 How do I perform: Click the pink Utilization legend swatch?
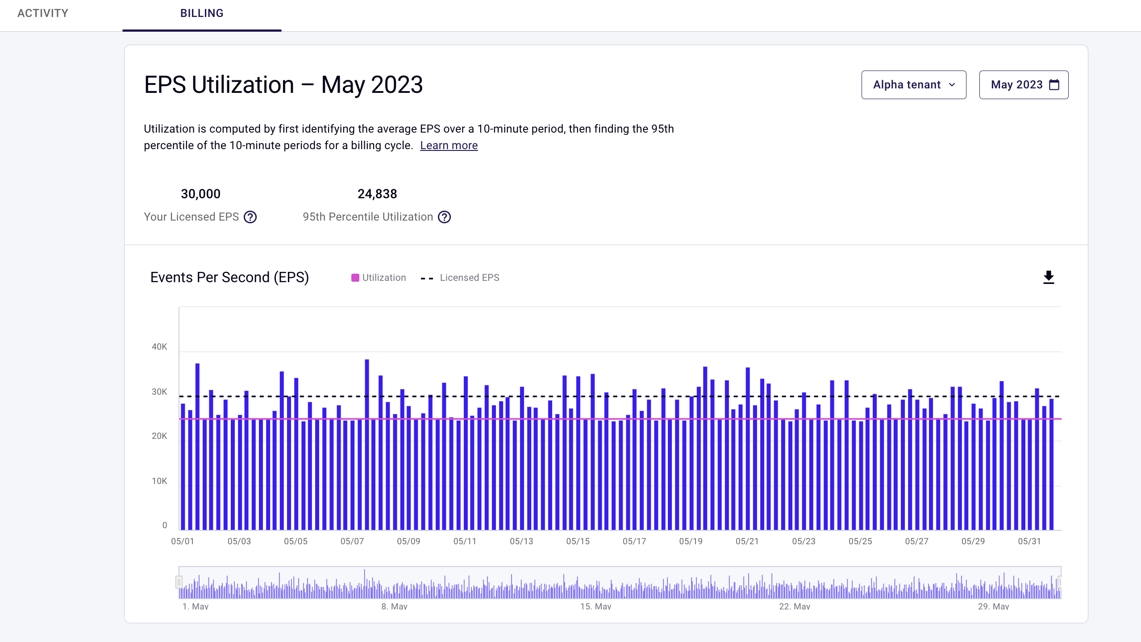point(355,278)
